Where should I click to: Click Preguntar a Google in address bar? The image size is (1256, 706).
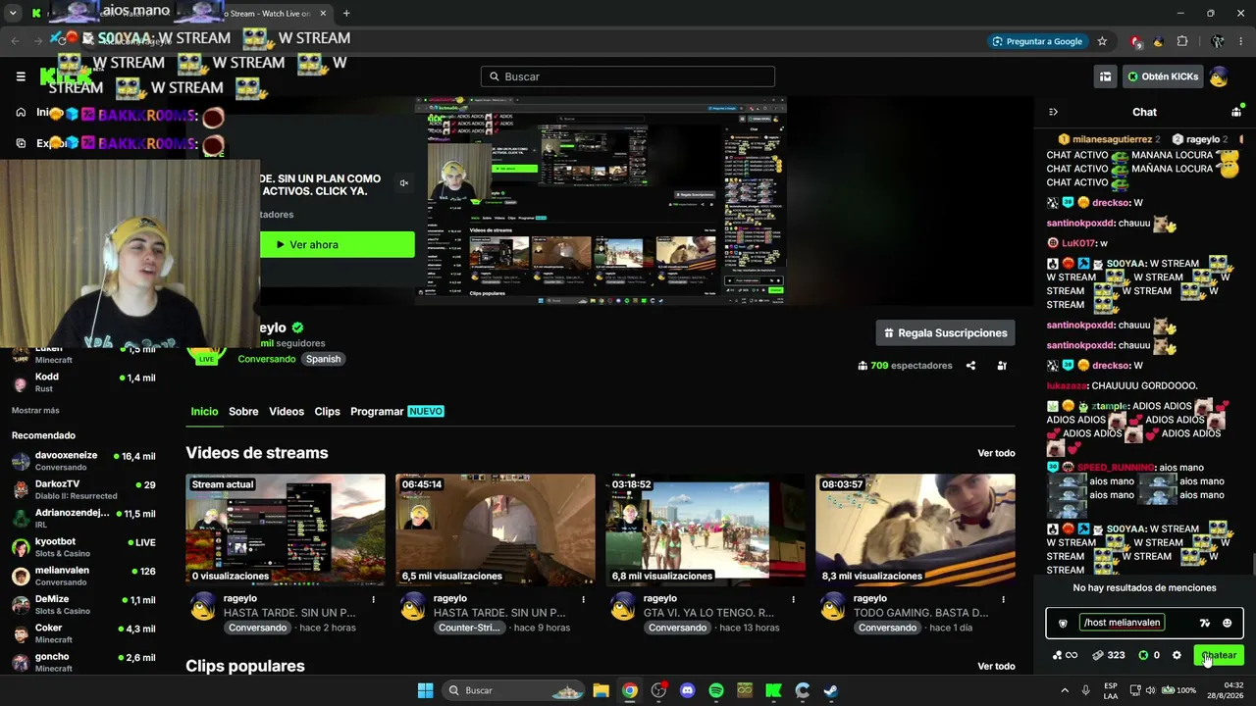1037,41
